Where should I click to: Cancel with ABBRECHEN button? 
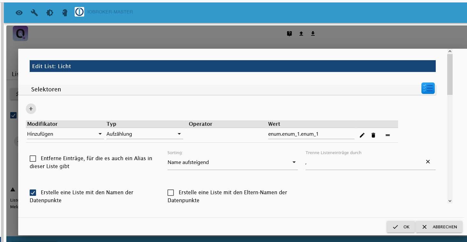[x=439, y=227]
